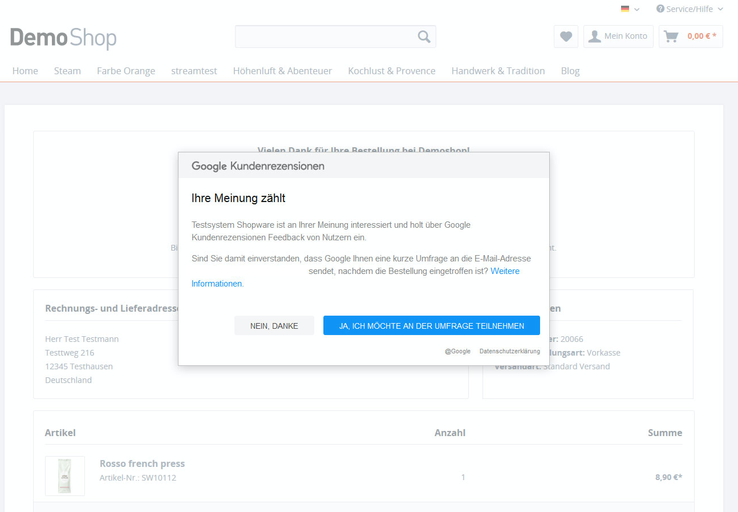Screen dimensions: 738x512
Task: Open the Kochlust & Provence category
Action: (x=392, y=71)
